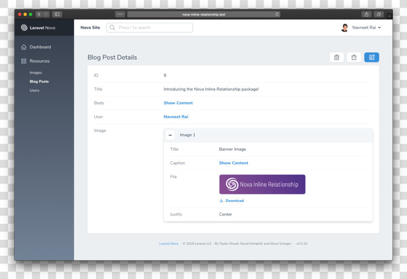The image size is (407, 279).
Task: Click the Nova Site header title
Action: click(90, 28)
